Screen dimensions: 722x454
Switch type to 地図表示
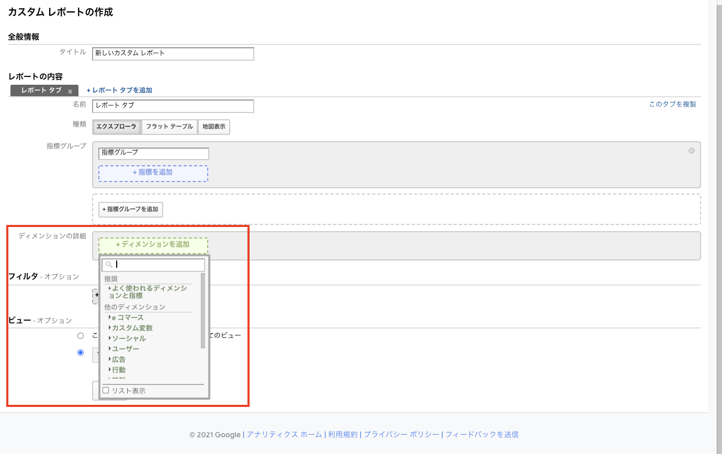[x=213, y=127]
